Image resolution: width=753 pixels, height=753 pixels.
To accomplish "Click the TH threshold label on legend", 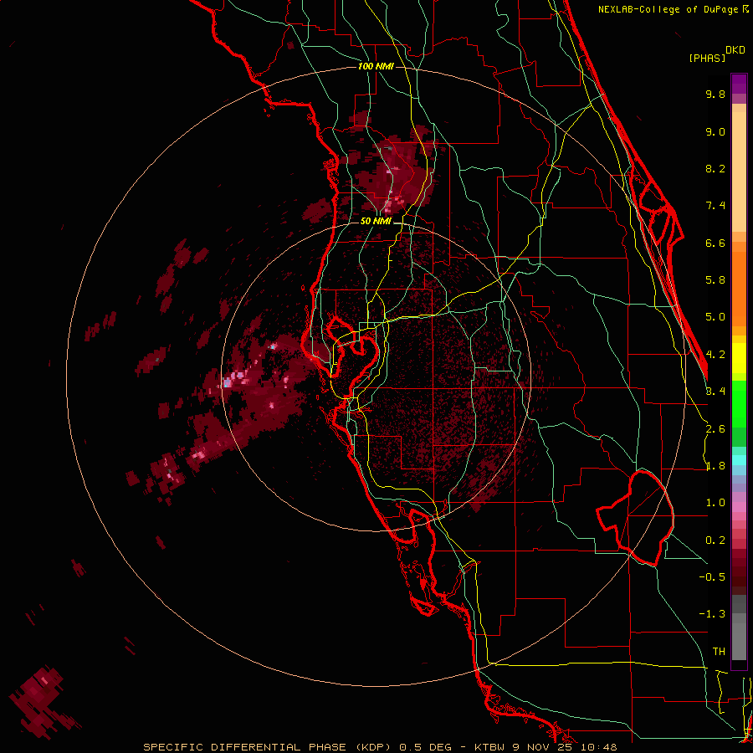I will pos(719,652).
